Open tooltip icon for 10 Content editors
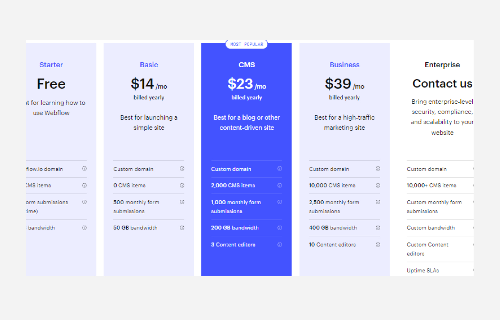This screenshot has width=500, height=320. tap(378, 244)
